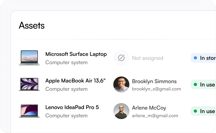This screenshot has height=133, width=216.
Task: Click the brooklyn_s@gmail.com email address
Action: (x=156, y=89)
